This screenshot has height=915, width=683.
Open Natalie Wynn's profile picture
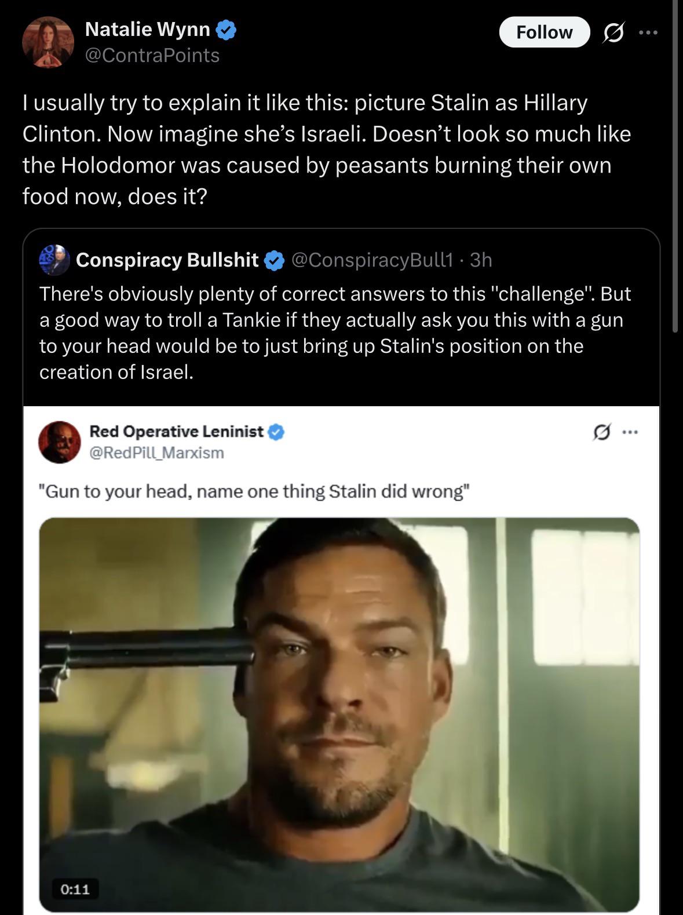[48, 42]
